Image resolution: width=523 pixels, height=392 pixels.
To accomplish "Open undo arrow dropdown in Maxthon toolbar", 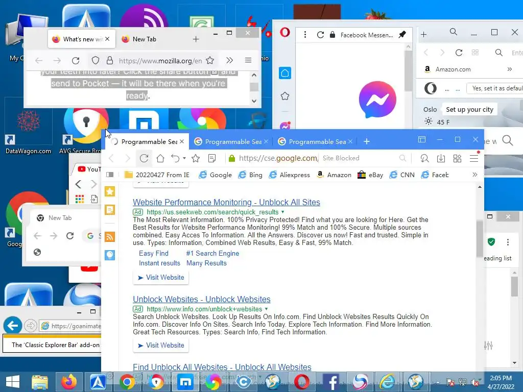I will coord(184,158).
